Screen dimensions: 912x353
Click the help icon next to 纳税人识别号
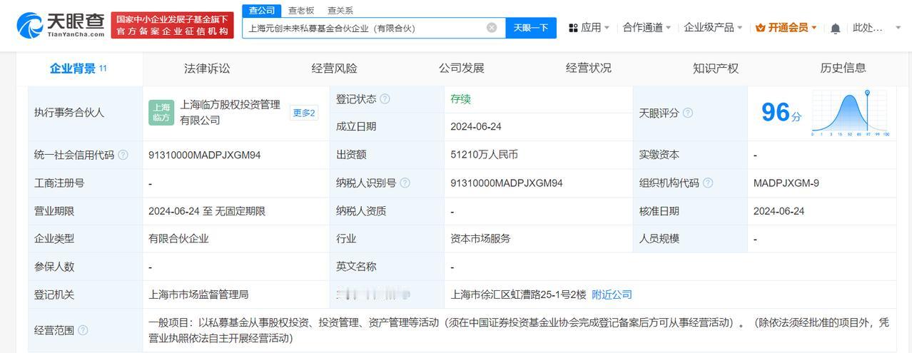[x=405, y=183]
